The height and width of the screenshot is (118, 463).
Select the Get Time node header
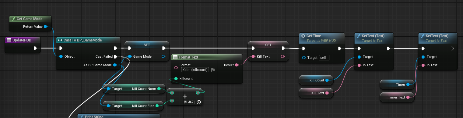(x=322, y=38)
